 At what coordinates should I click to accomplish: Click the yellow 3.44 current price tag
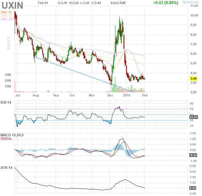coord(193,79)
